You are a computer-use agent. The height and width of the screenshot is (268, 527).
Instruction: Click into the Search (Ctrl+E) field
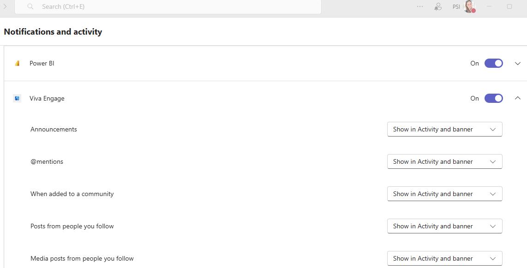pyautogui.click(x=168, y=7)
